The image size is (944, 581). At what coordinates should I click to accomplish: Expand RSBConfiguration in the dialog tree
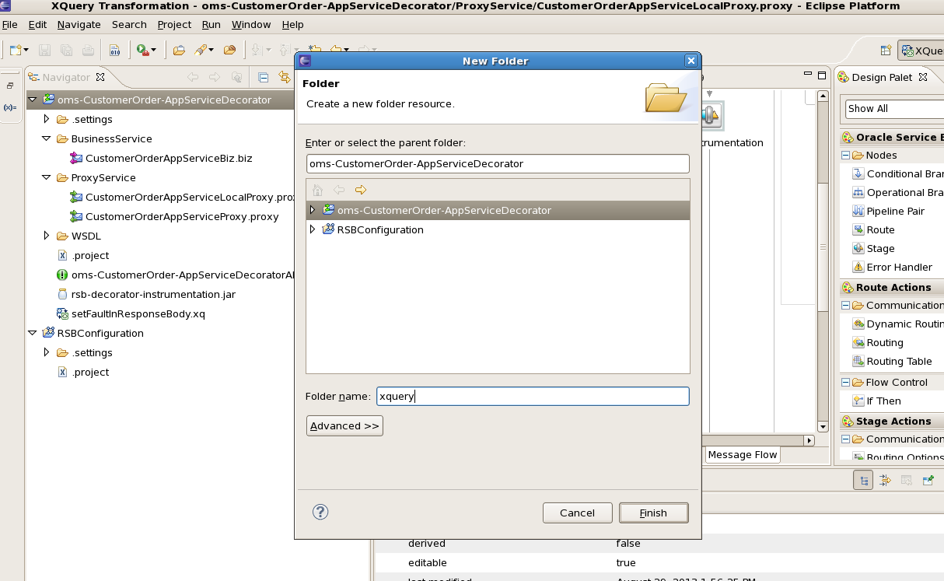click(313, 229)
